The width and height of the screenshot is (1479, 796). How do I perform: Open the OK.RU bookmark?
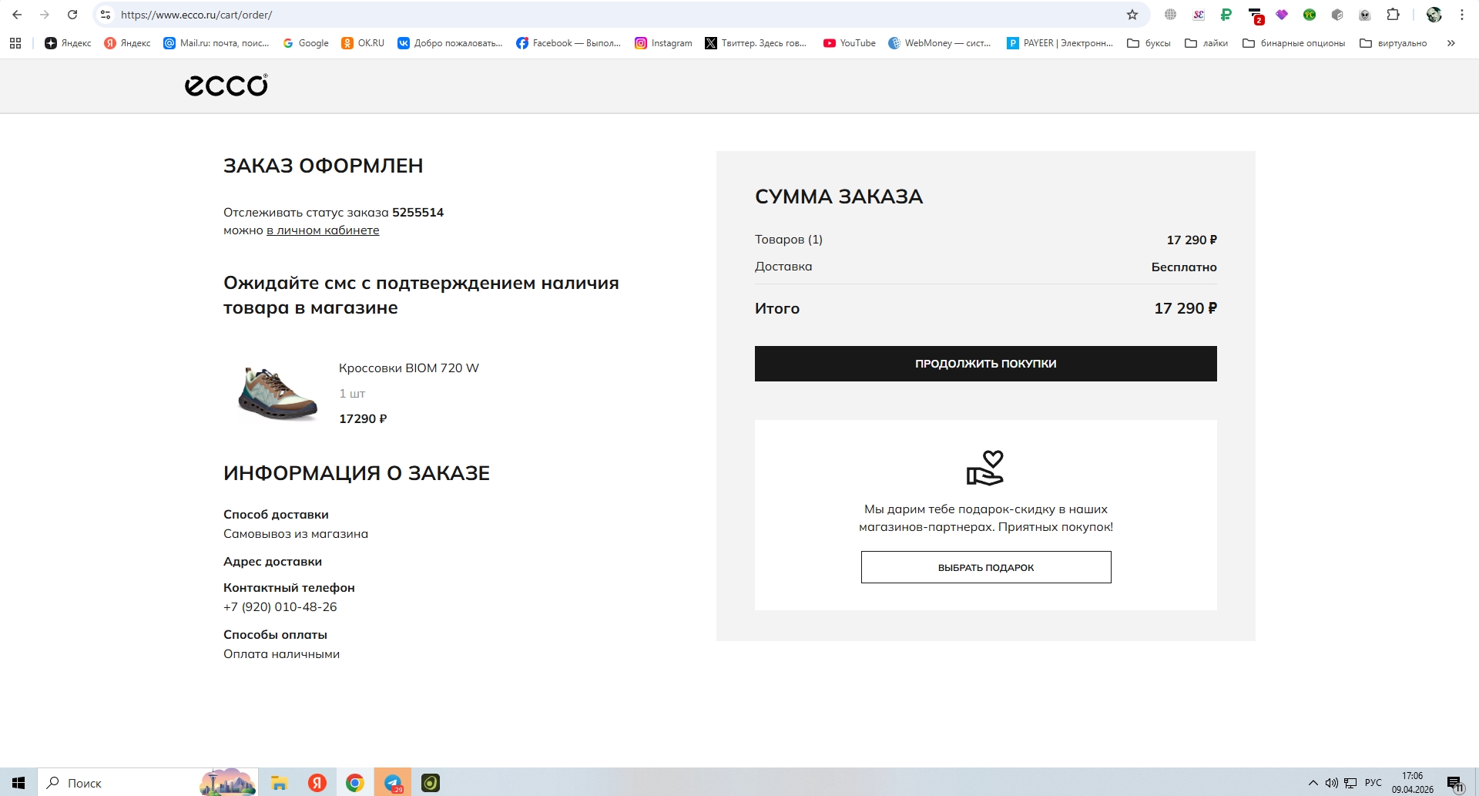[363, 43]
